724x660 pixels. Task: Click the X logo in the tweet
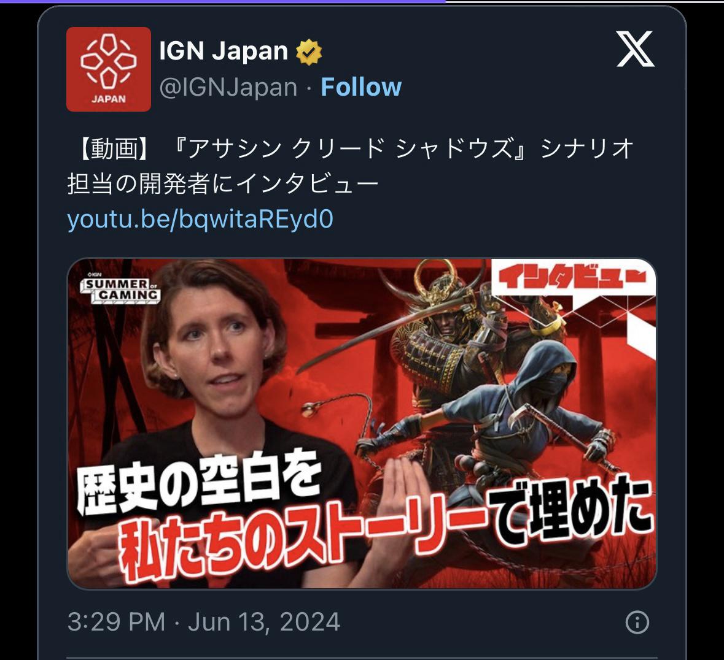(x=636, y=49)
